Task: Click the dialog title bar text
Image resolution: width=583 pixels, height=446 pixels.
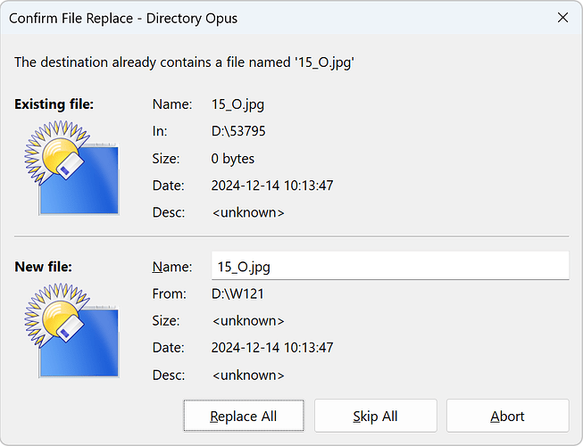Action: tap(123, 18)
